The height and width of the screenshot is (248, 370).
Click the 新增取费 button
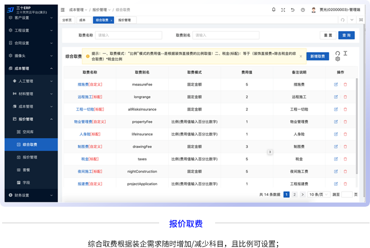point(318,56)
